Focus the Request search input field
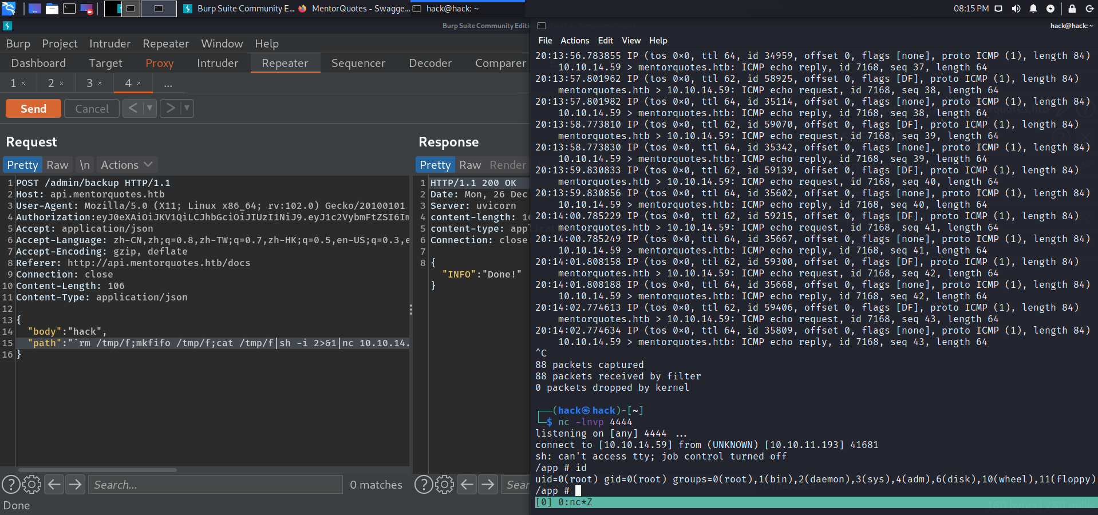Screen dimensions: 1098x515 216,485
